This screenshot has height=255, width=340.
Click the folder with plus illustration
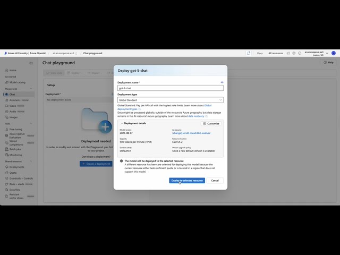pyautogui.click(x=97, y=121)
